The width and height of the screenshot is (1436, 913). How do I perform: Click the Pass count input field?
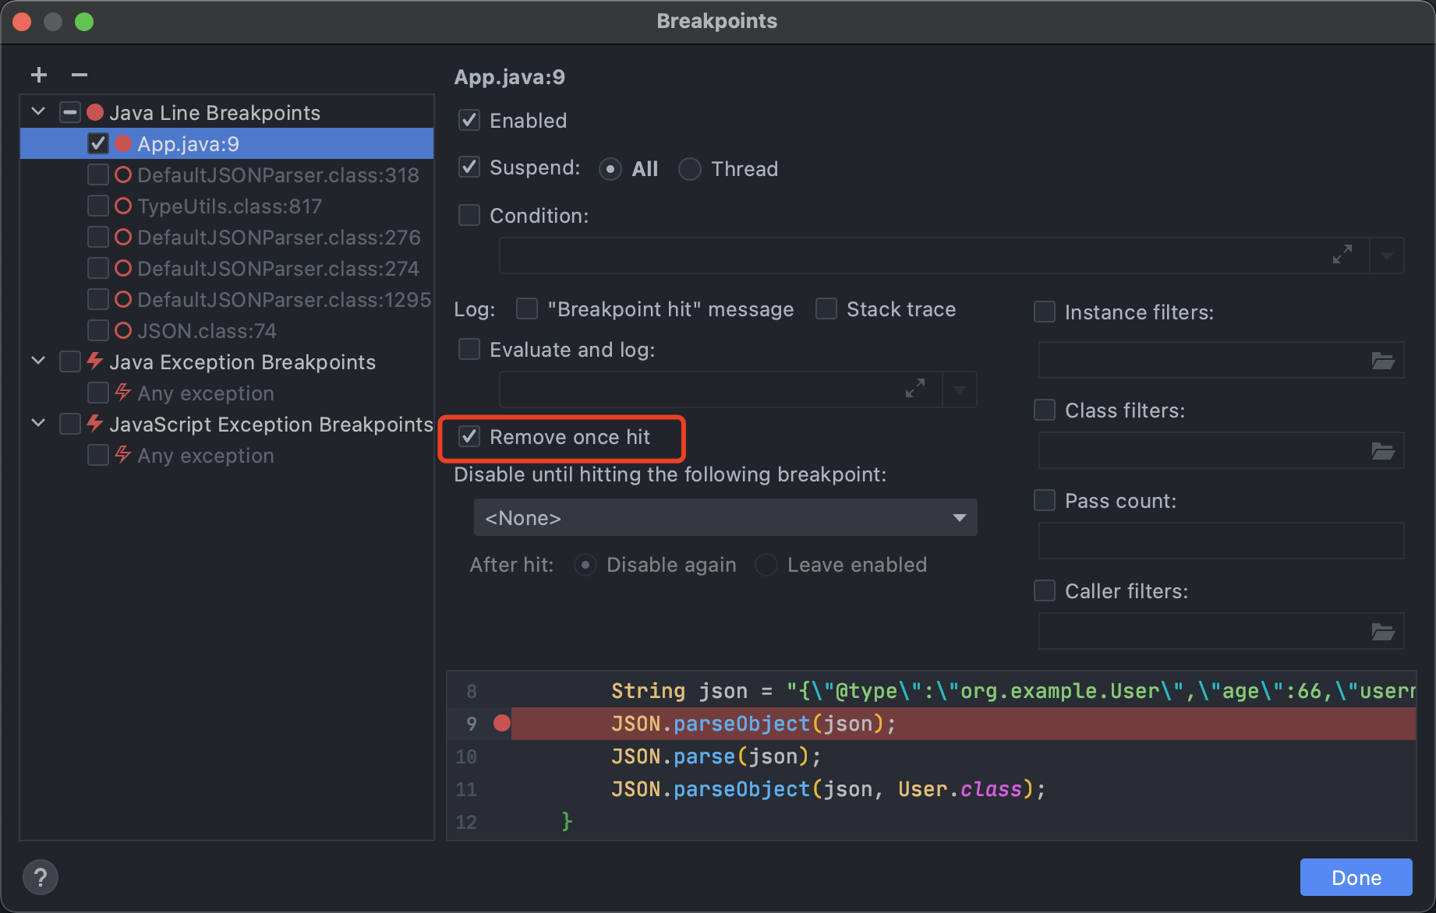pyautogui.click(x=1220, y=541)
